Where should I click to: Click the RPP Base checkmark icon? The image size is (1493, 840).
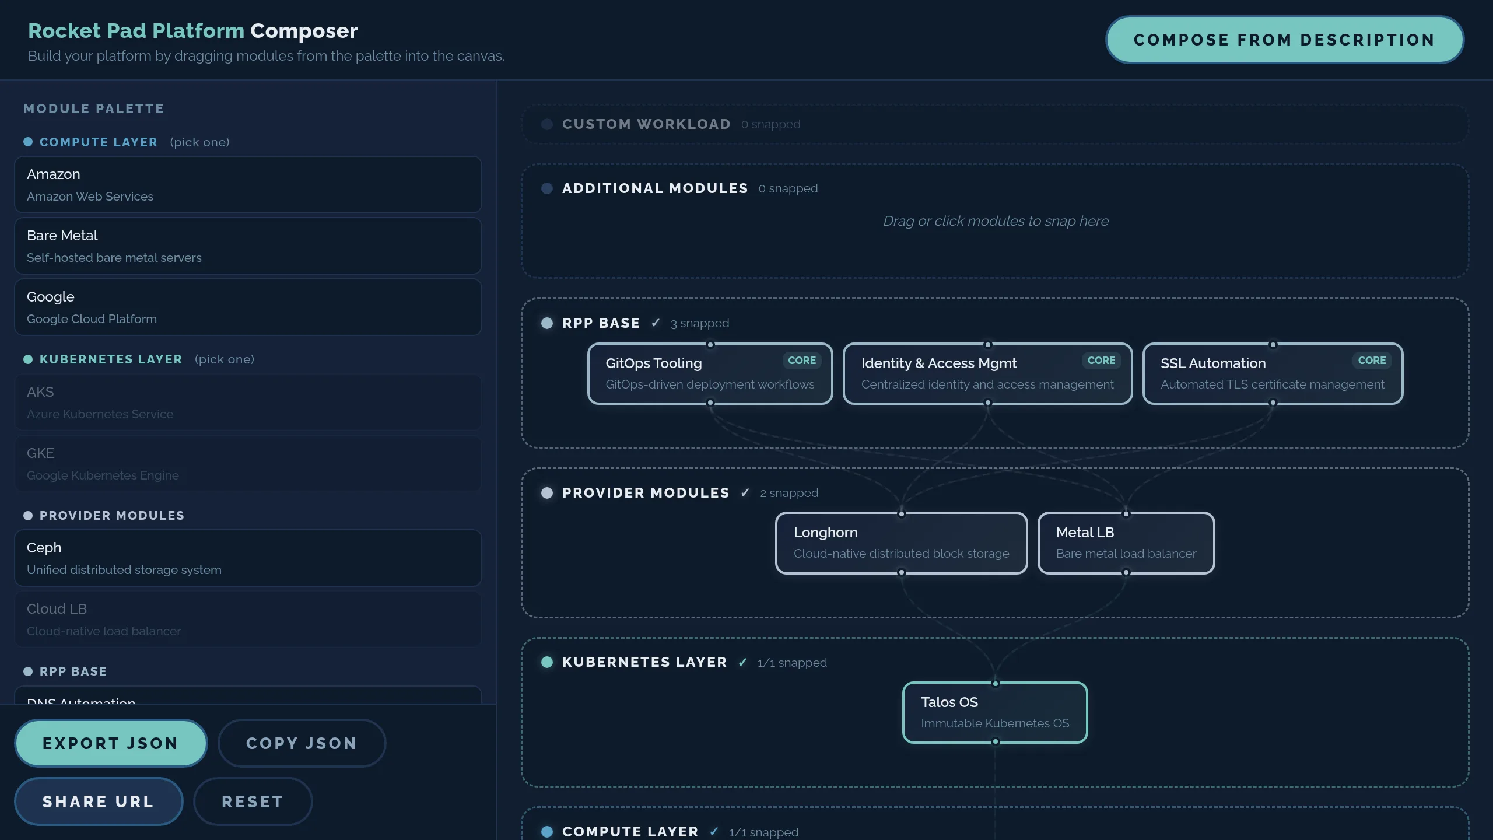656,323
